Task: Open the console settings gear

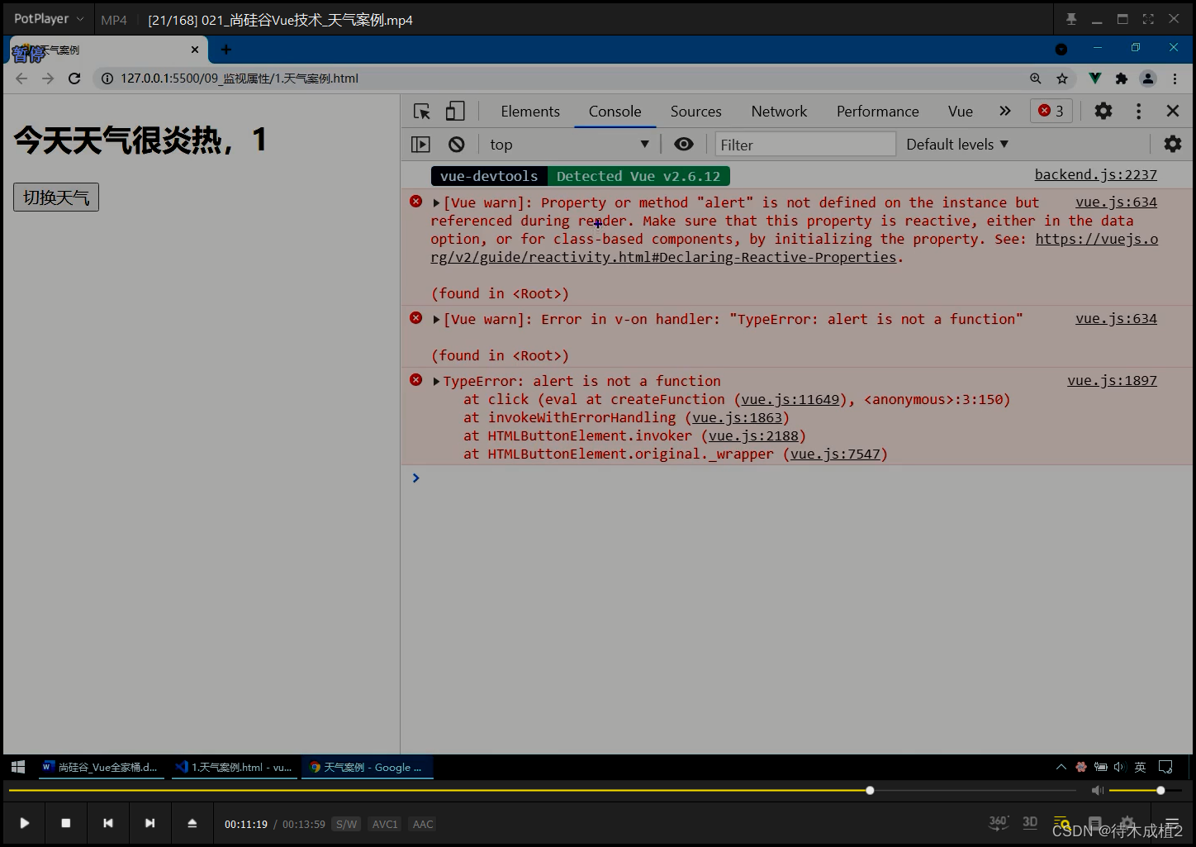Action: point(1173,144)
